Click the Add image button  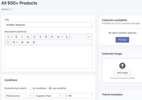point(122,73)
